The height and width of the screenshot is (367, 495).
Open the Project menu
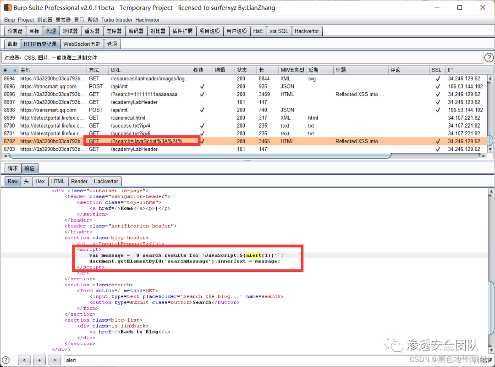click(26, 20)
